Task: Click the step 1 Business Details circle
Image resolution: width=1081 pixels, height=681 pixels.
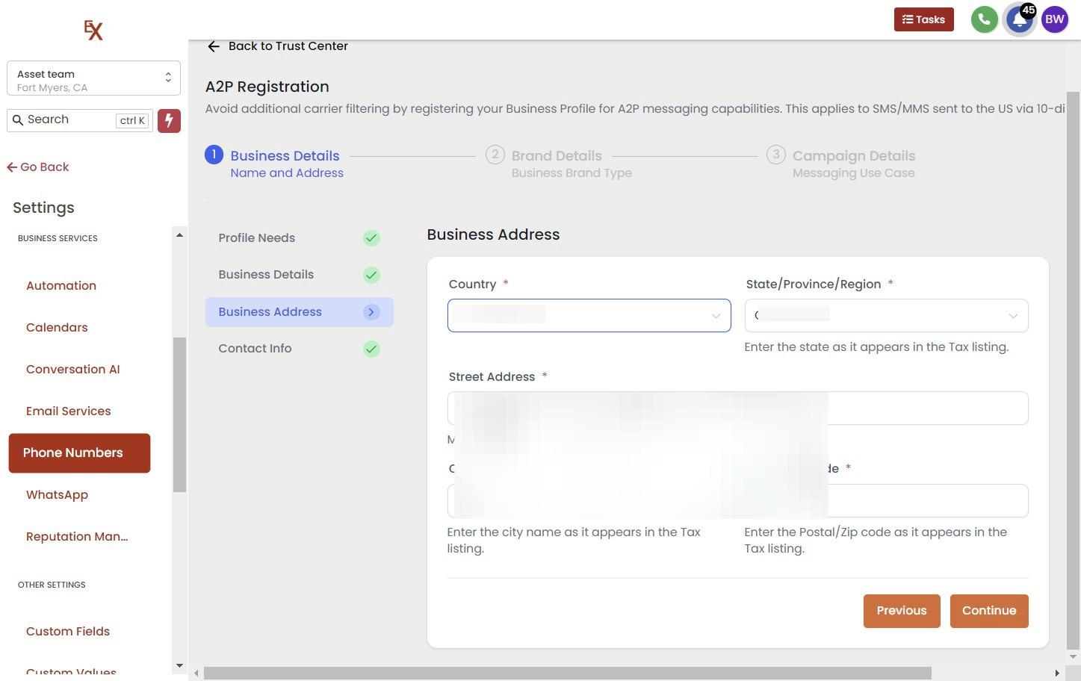Action: click(x=214, y=155)
